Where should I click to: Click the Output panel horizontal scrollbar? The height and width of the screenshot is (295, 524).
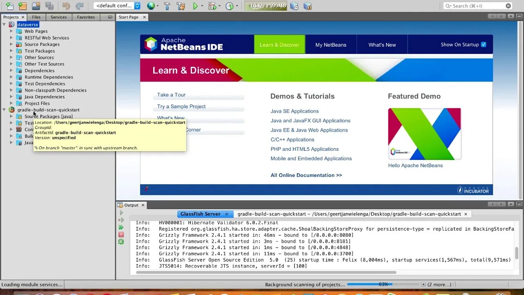click(x=266, y=272)
